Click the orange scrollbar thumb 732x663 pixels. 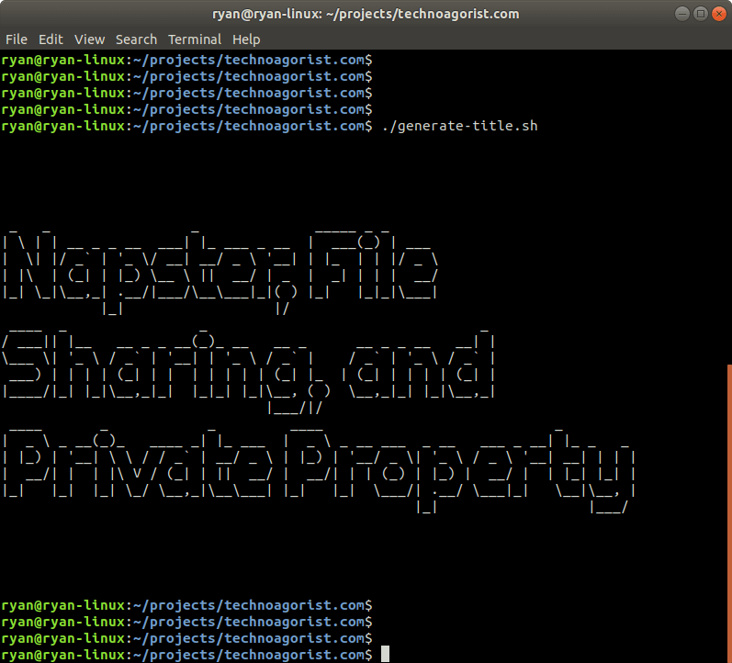click(728, 512)
